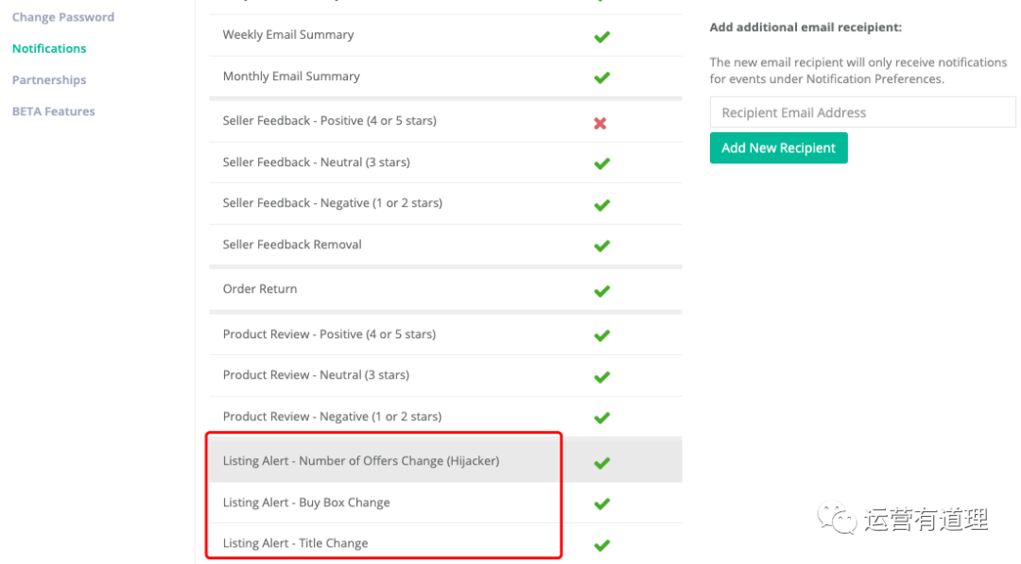Image resolution: width=1021 pixels, height=564 pixels.
Task: Enable Seller Feedback Positive red X
Action: coord(600,123)
